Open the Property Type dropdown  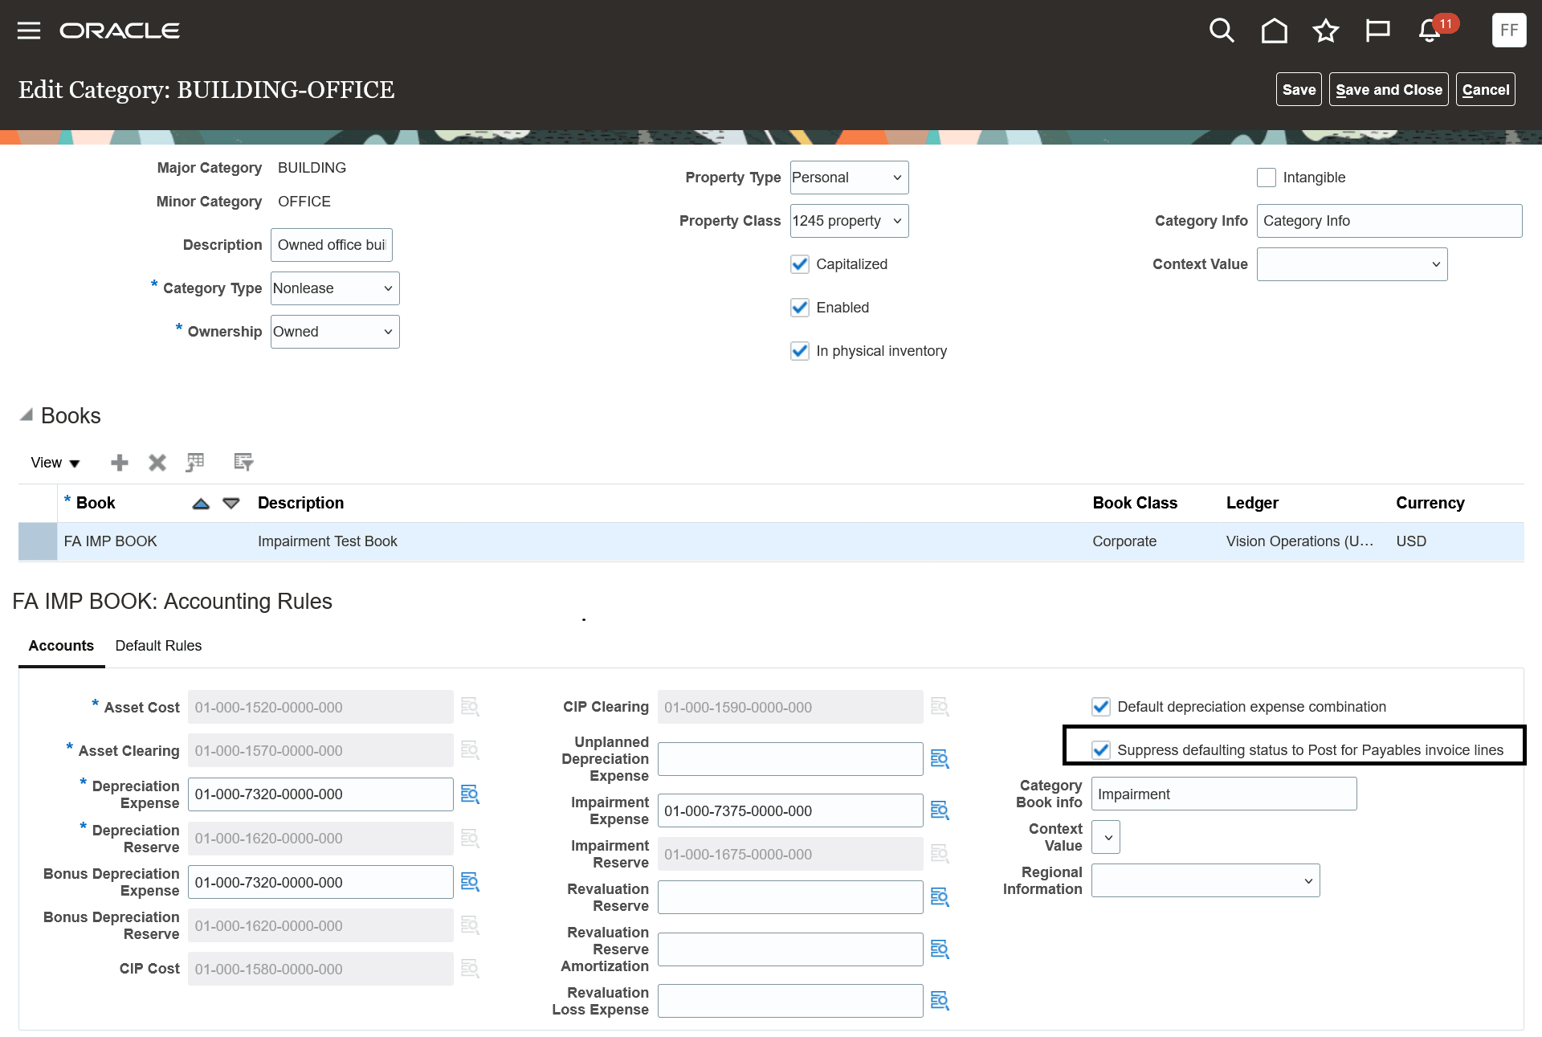848,178
